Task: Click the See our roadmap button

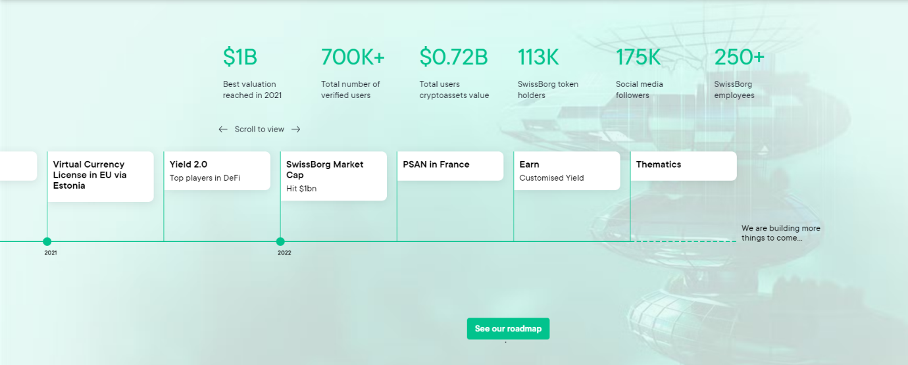Action: click(x=508, y=329)
